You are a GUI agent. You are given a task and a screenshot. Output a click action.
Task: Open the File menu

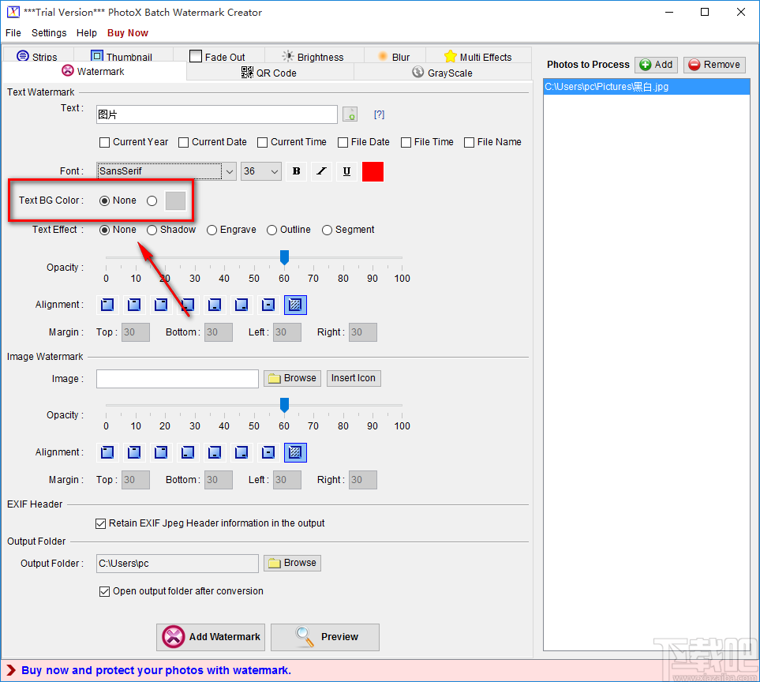[x=13, y=33]
